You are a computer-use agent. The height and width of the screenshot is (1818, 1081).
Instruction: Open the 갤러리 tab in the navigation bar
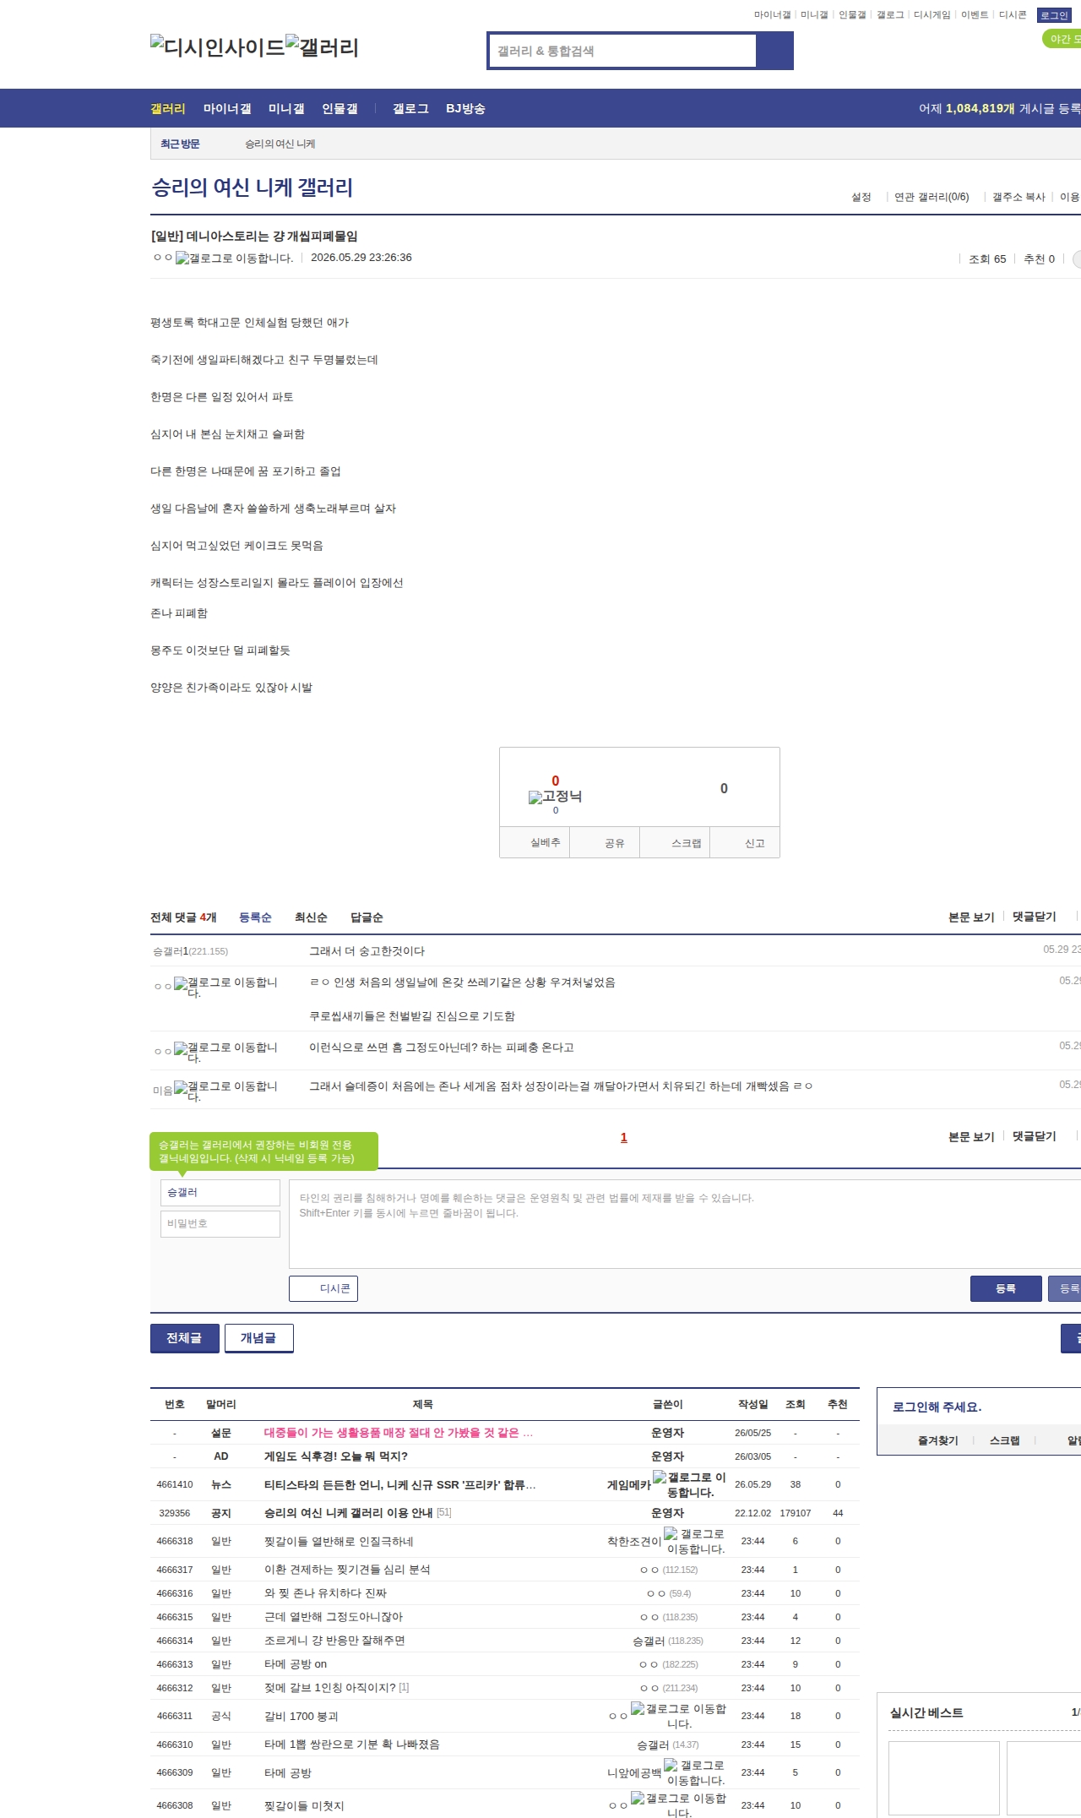click(168, 108)
